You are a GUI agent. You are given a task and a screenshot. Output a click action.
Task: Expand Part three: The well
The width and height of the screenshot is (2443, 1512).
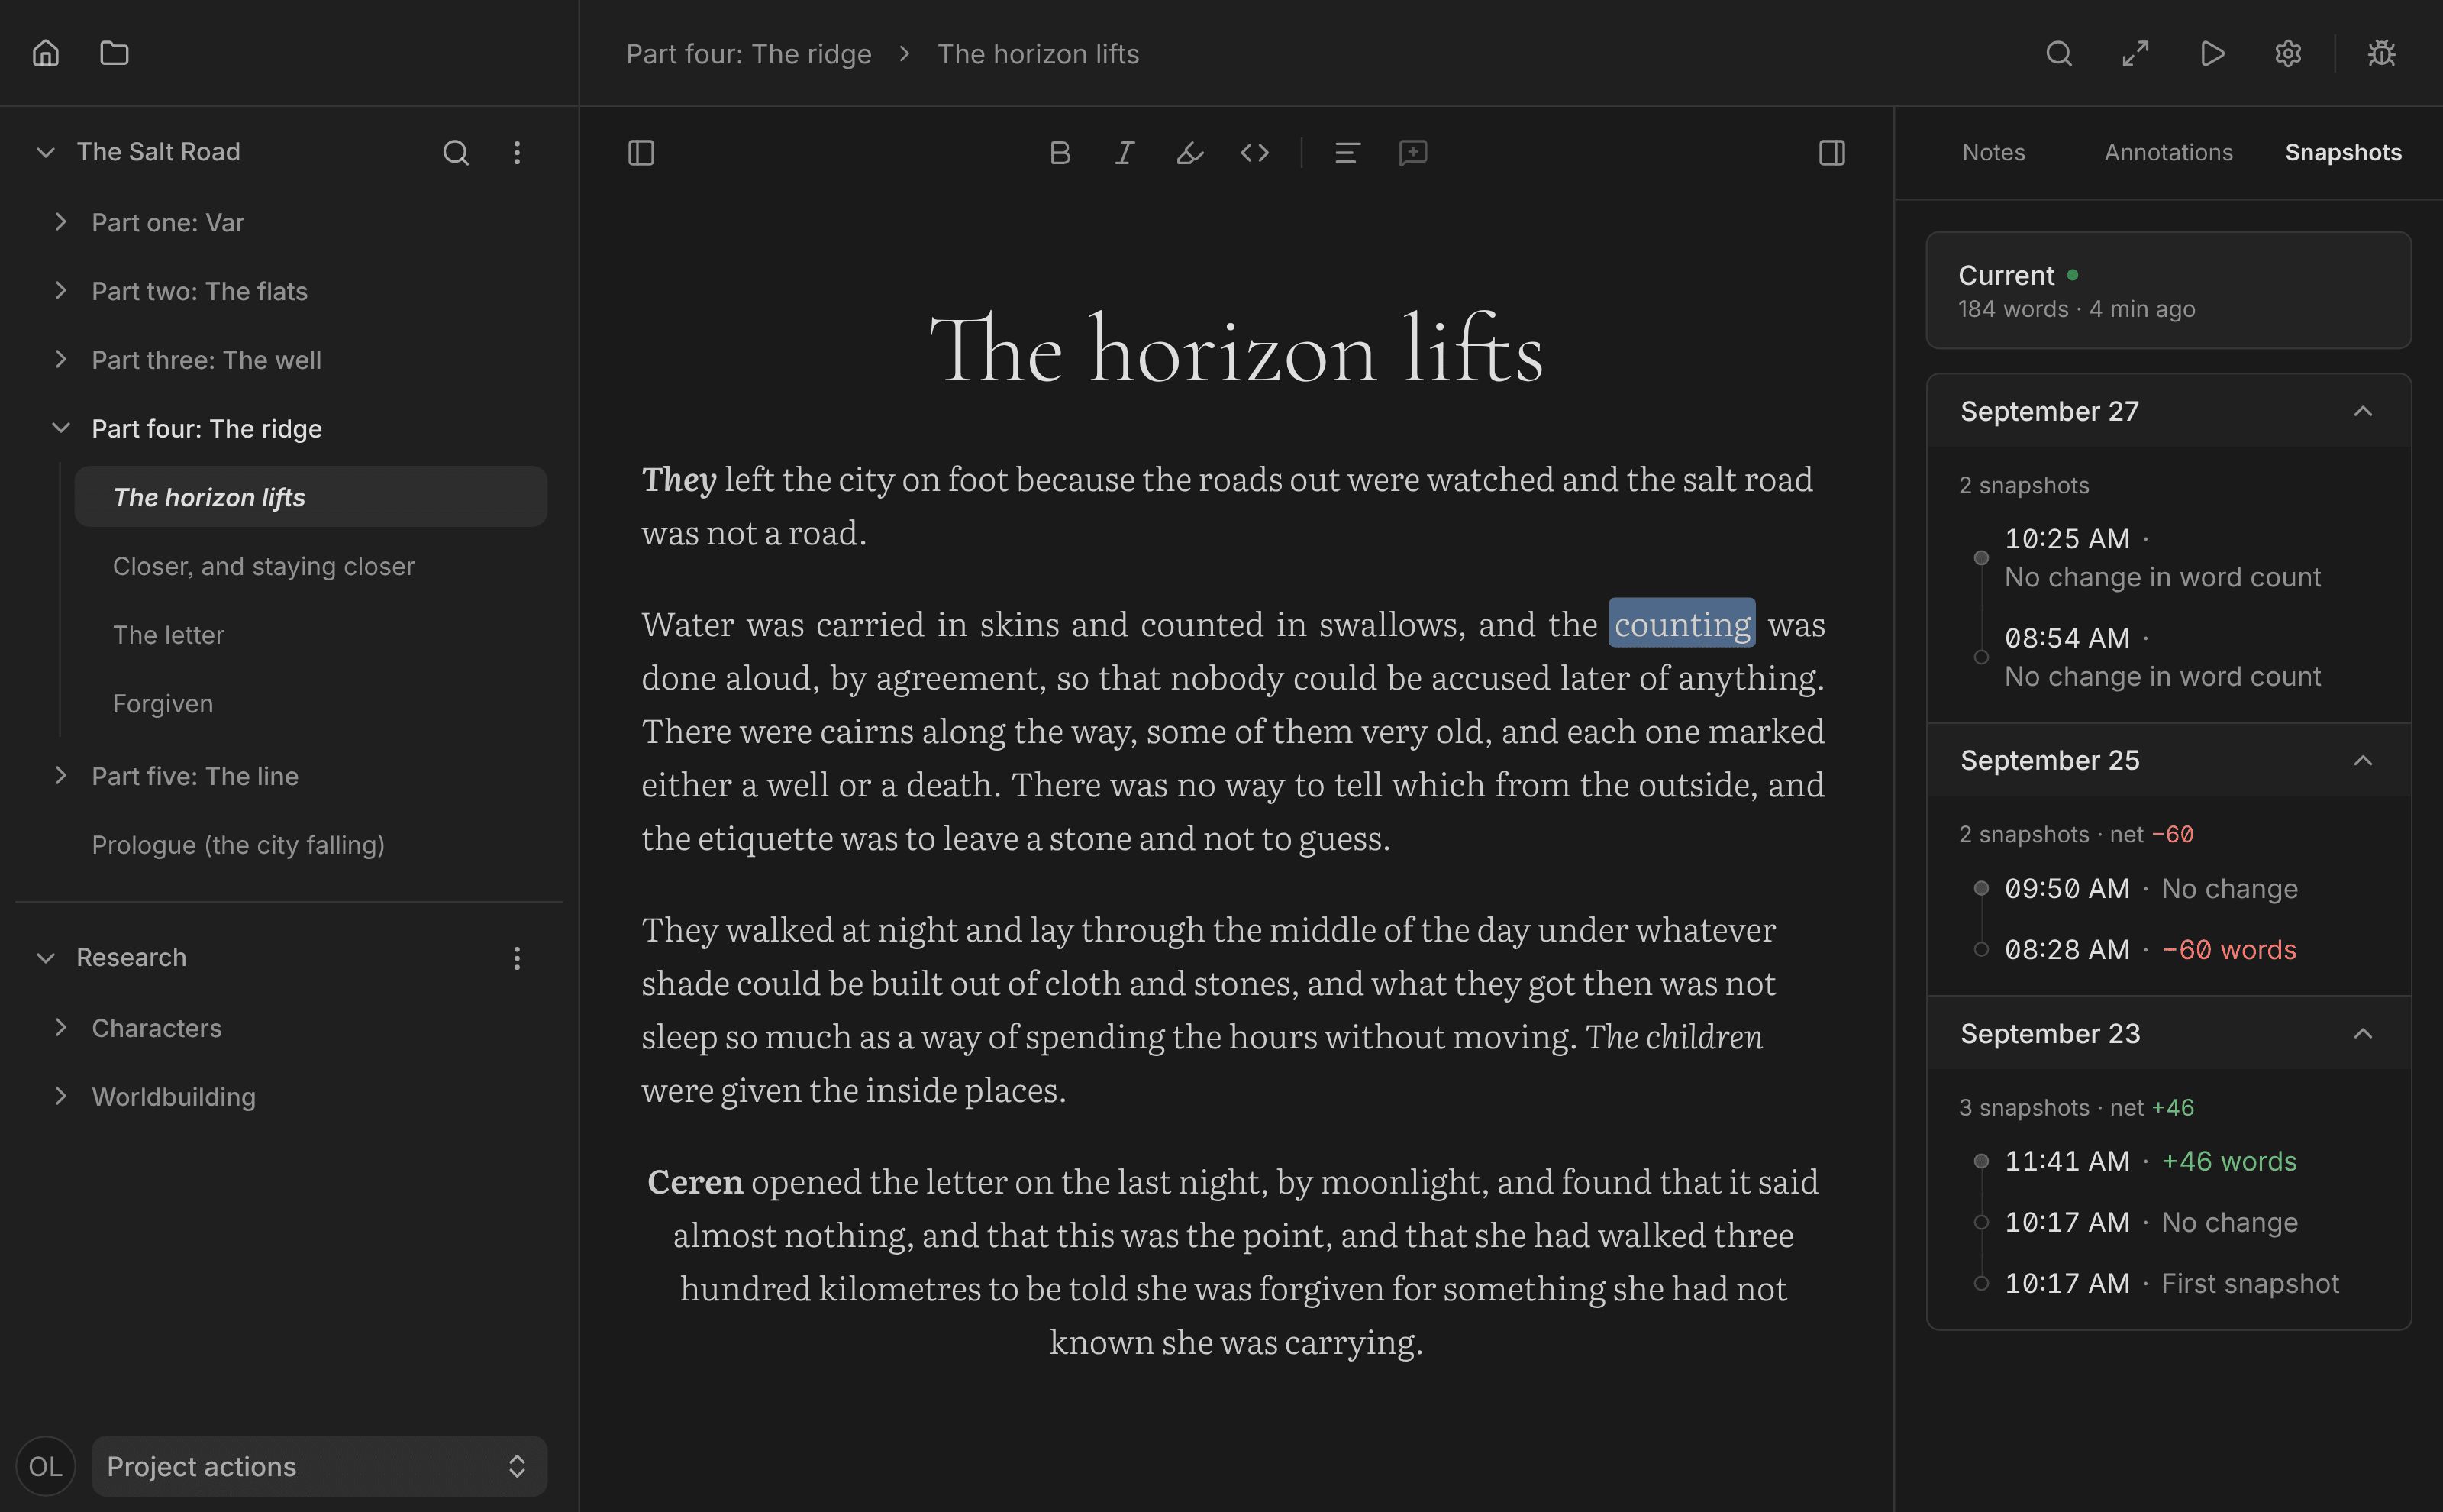(x=61, y=359)
